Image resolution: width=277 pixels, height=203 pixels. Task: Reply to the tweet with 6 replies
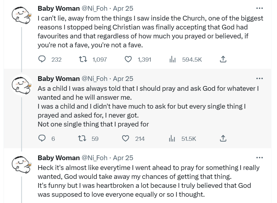coord(42,138)
